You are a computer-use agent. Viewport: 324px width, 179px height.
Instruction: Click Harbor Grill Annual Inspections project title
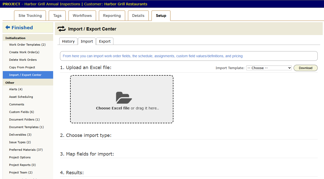[52, 4]
